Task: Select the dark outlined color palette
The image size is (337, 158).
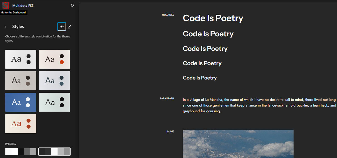Action: click(54, 152)
